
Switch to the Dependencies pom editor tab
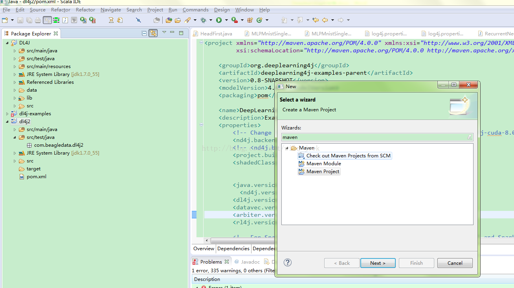233,249
